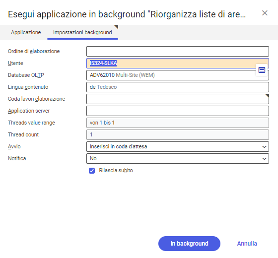Click the corner marker in the Coda lavori elaborazione field
Image resolution: width=278 pixels, height=258 pixels.
pyautogui.click(x=267, y=96)
